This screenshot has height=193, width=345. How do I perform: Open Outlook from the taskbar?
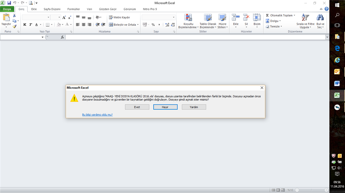337,71
